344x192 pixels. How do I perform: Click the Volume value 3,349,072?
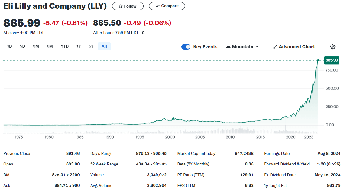[157, 175]
